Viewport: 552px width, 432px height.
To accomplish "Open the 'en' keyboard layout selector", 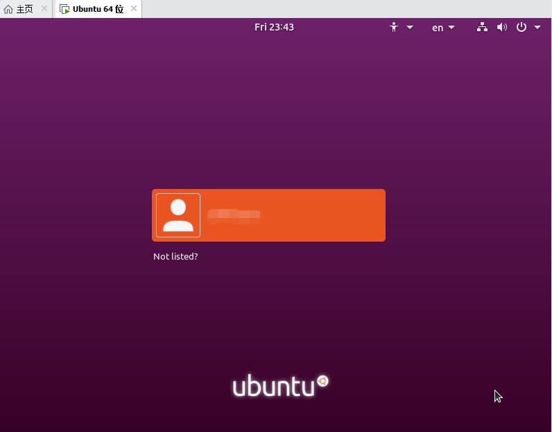I will coord(438,28).
